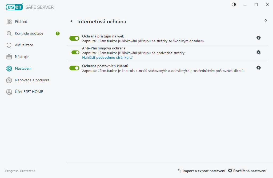Click the help question mark icon
This screenshot has height=178, width=273.
tap(265, 22)
